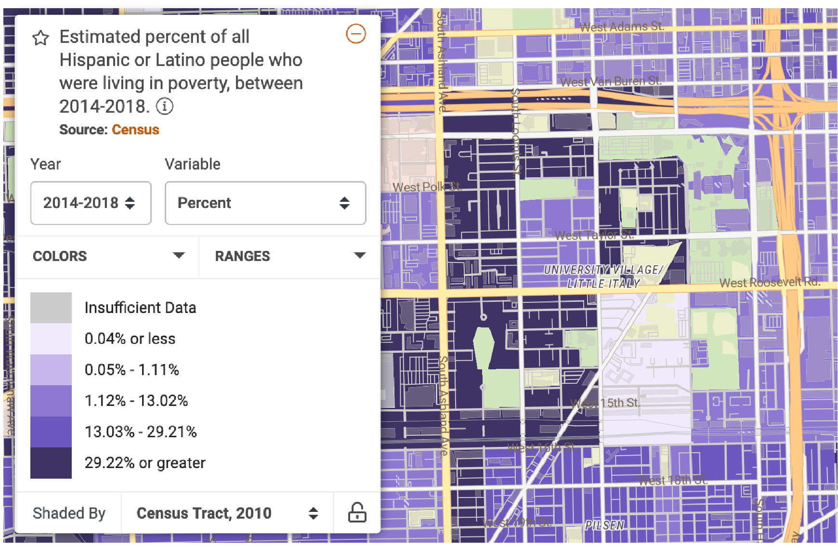Click the Pilsen neighborhood map label
This screenshot has height=548, width=838.
pyautogui.click(x=604, y=525)
